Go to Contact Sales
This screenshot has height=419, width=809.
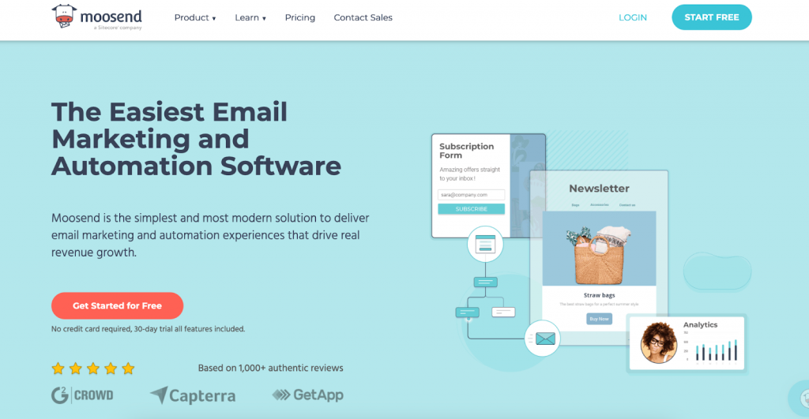pyautogui.click(x=363, y=17)
